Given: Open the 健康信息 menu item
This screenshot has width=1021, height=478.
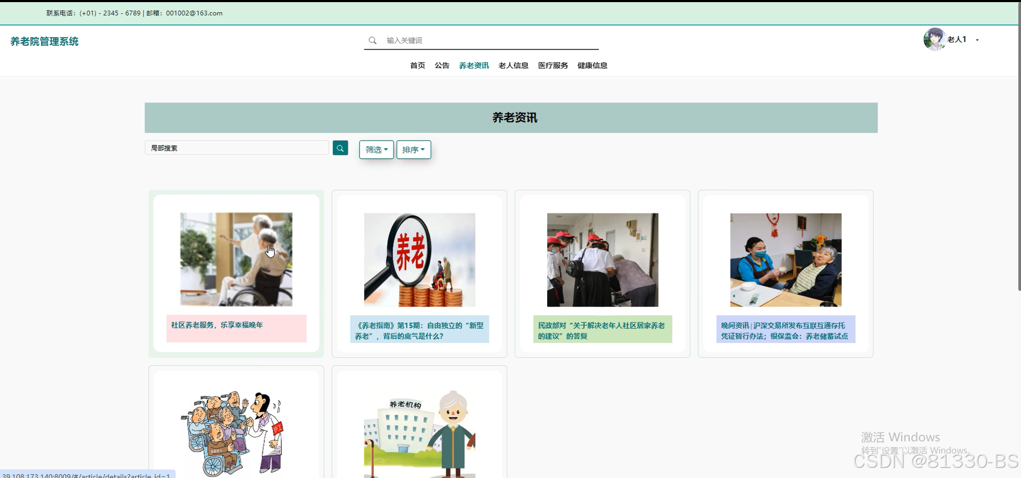Looking at the screenshot, I should click(592, 65).
